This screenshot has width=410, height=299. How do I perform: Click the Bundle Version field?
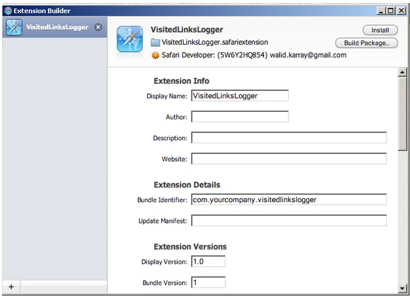point(209,282)
